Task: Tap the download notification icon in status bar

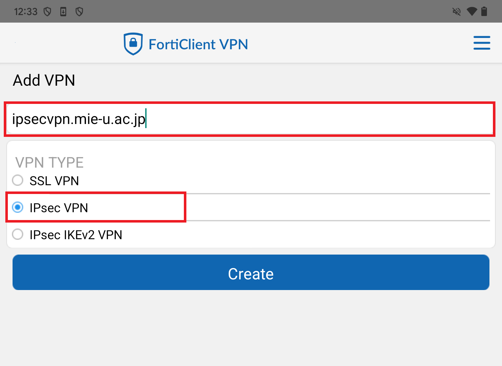Action: point(63,12)
